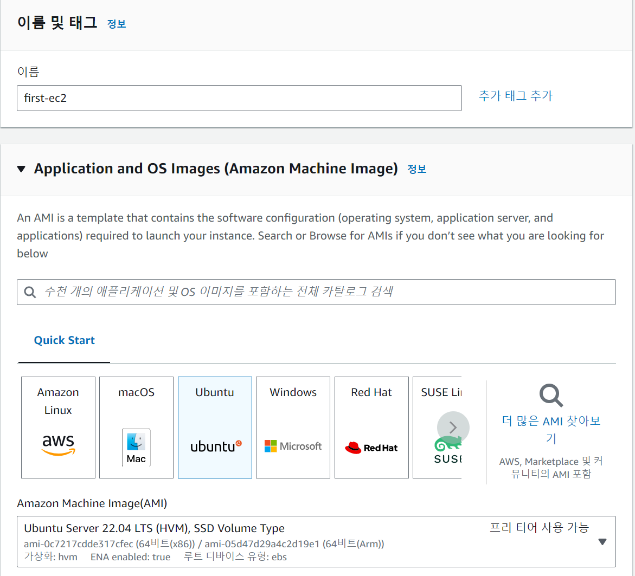
Task: Open the Amazon Machine Image dropdown arrow
Action: (x=602, y=542)
